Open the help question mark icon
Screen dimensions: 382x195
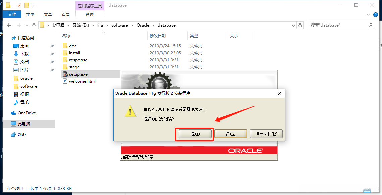[376, 15]
